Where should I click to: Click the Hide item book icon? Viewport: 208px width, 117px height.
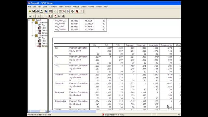pyautogui.click(x=51, y=16)
